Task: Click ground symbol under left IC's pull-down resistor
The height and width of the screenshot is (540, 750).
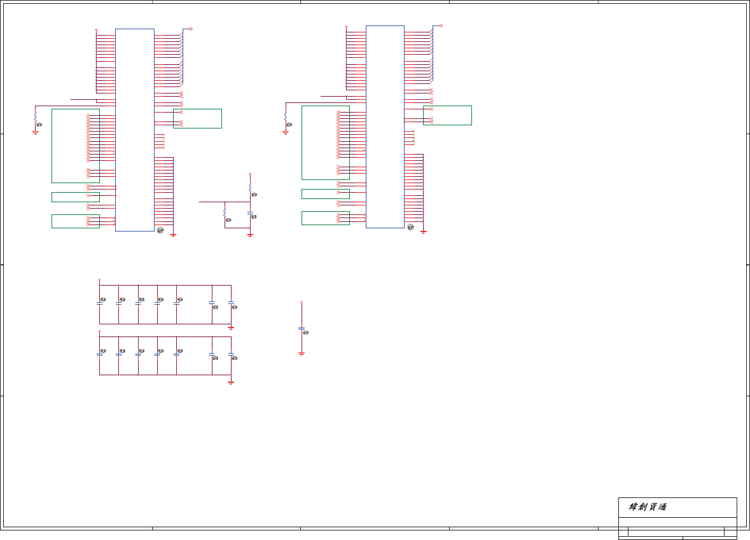Action: [x=36, y=132]
